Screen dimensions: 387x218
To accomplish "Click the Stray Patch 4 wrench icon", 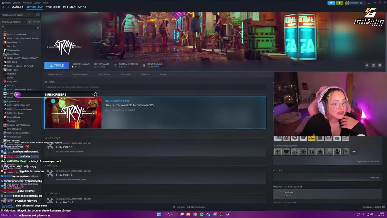I will click(50, 146).
